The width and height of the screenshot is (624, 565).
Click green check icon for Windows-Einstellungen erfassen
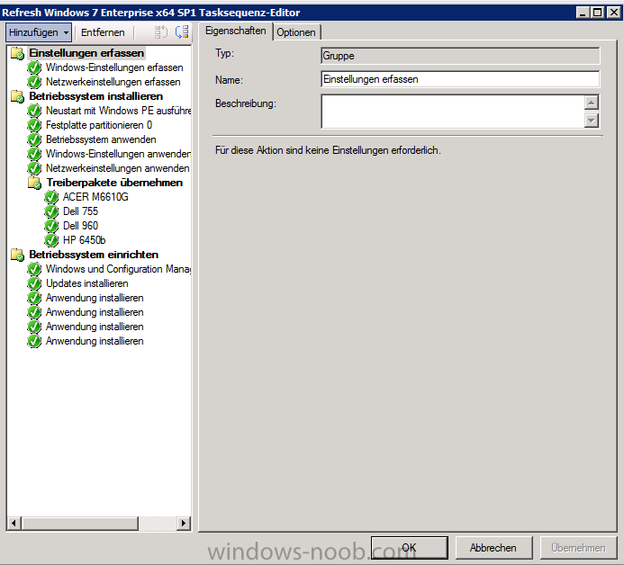(x=34, y=67)
